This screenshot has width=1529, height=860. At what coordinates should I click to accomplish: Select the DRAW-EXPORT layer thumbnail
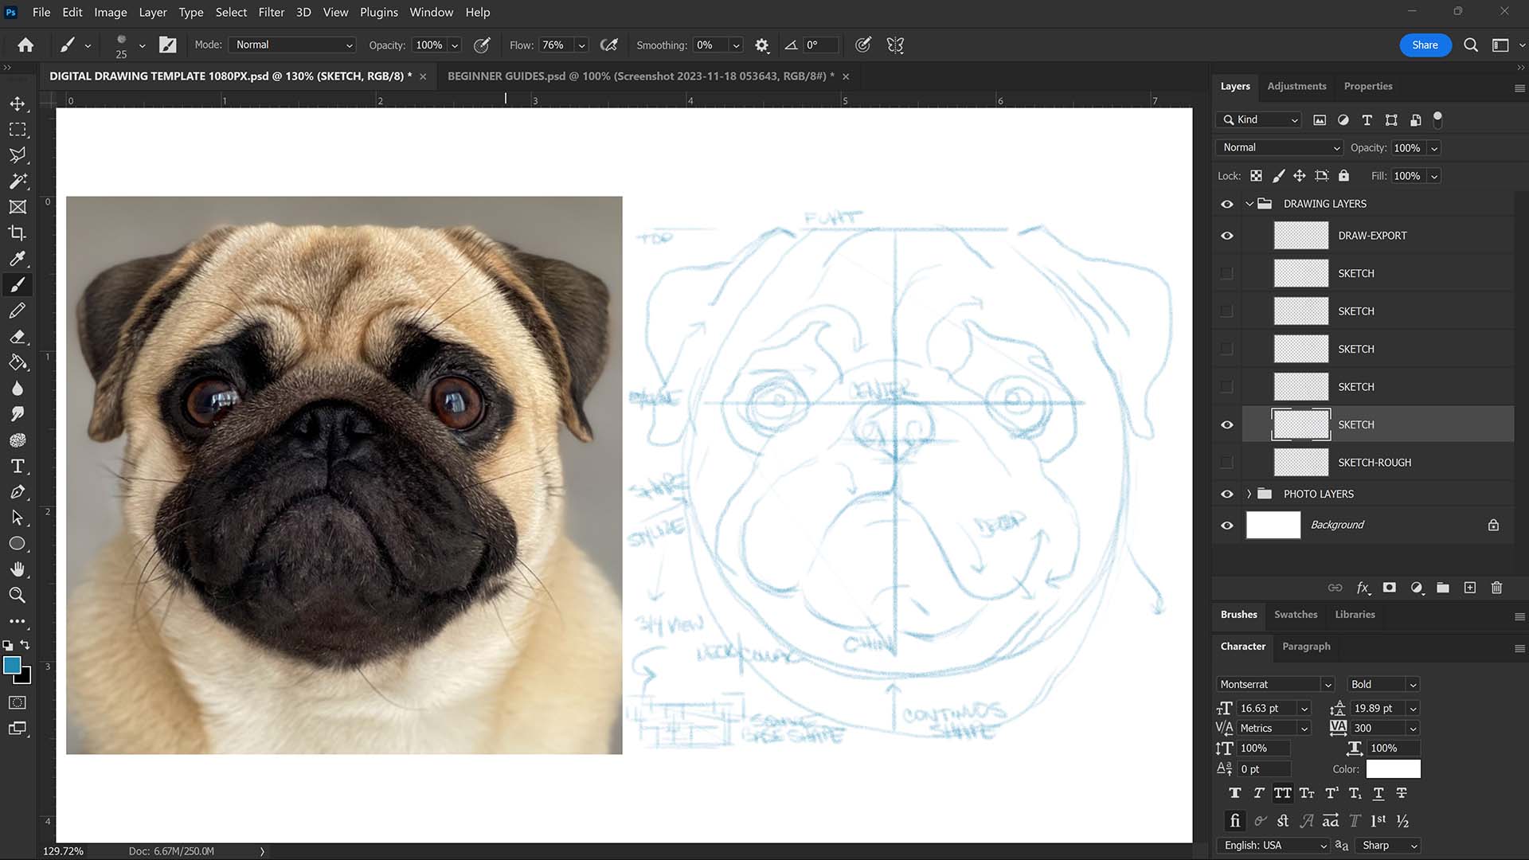click(x=1300, y=236)
